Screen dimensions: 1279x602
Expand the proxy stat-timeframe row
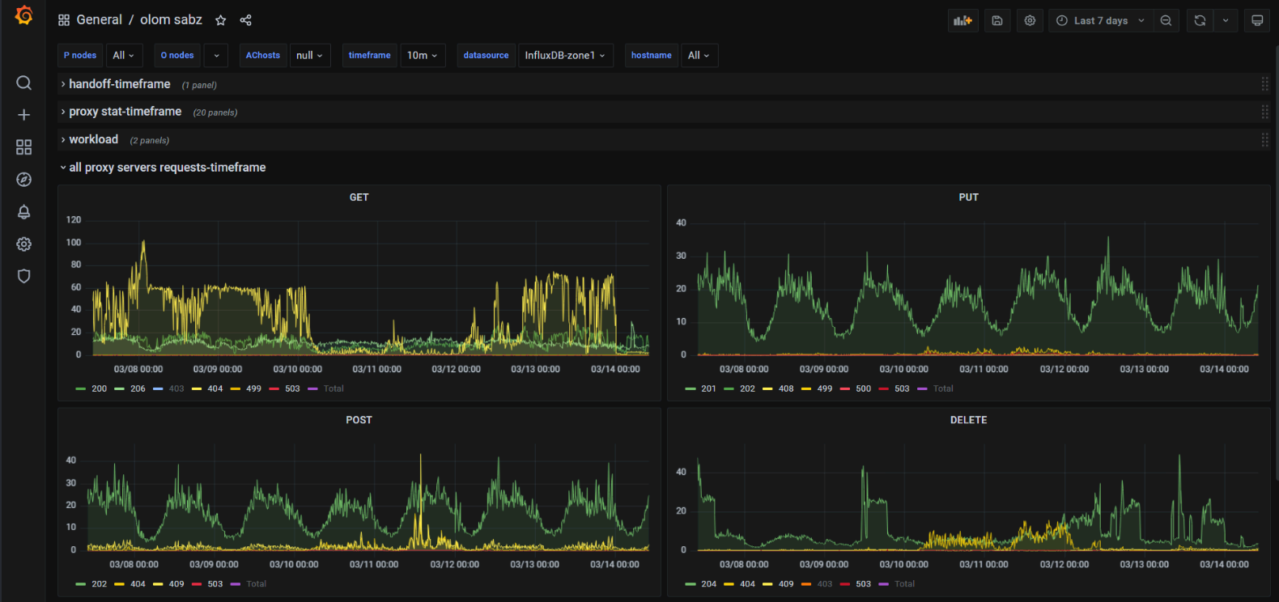(x=125, y=112)
